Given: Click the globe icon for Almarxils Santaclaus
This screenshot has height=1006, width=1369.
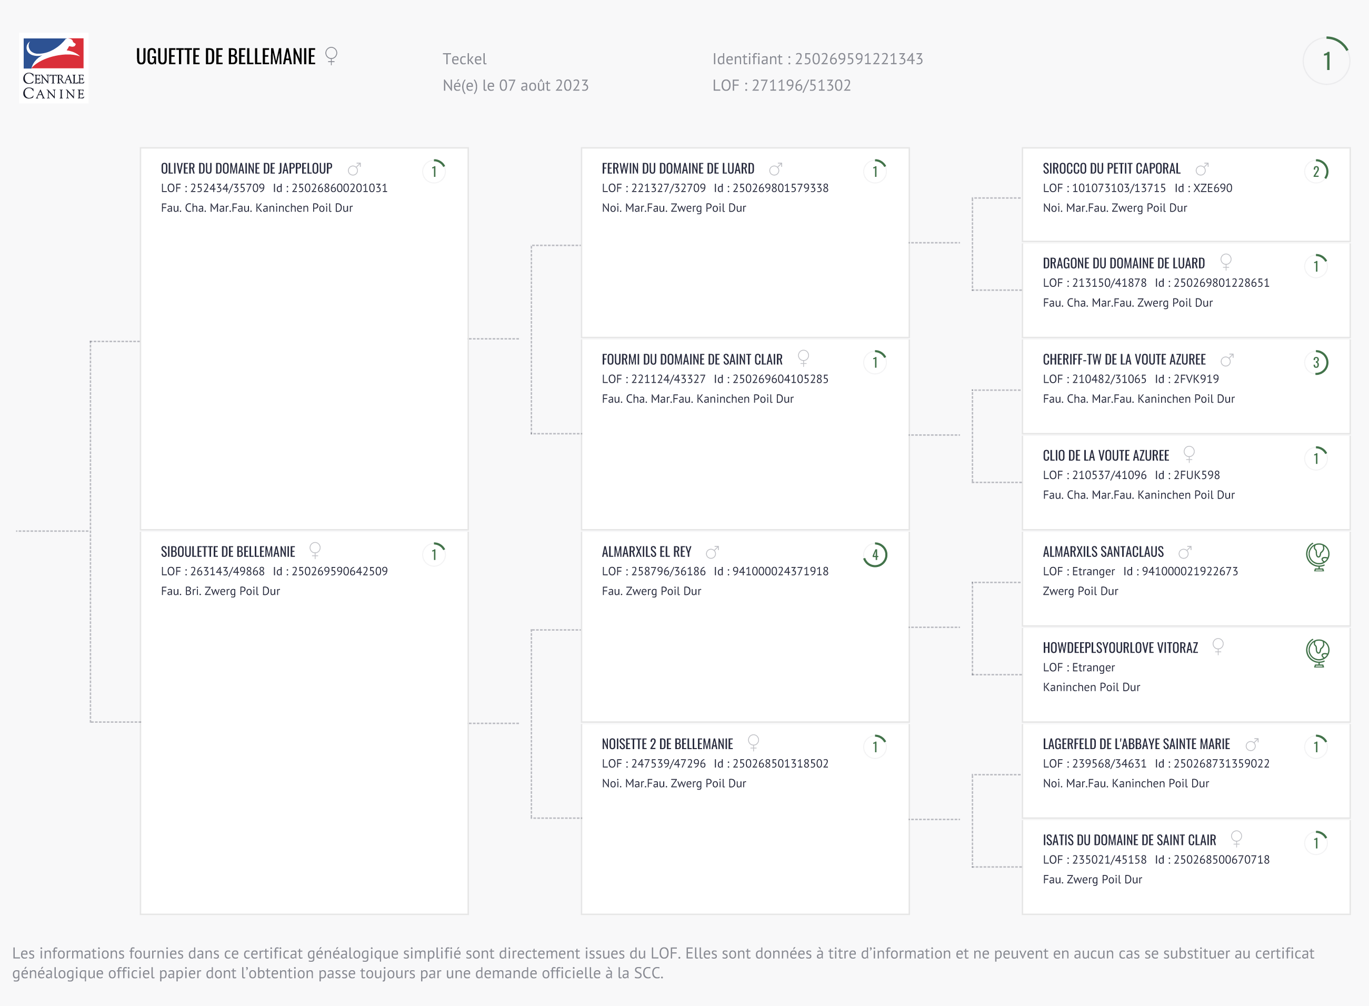Looking at the screenshot, I should click(1317, 556).
